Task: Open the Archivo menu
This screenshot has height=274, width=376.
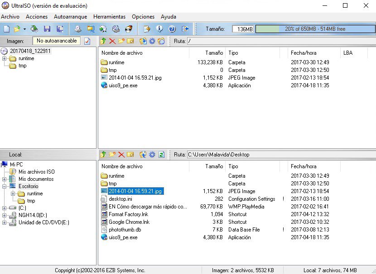Action: (x=10, y=17)
